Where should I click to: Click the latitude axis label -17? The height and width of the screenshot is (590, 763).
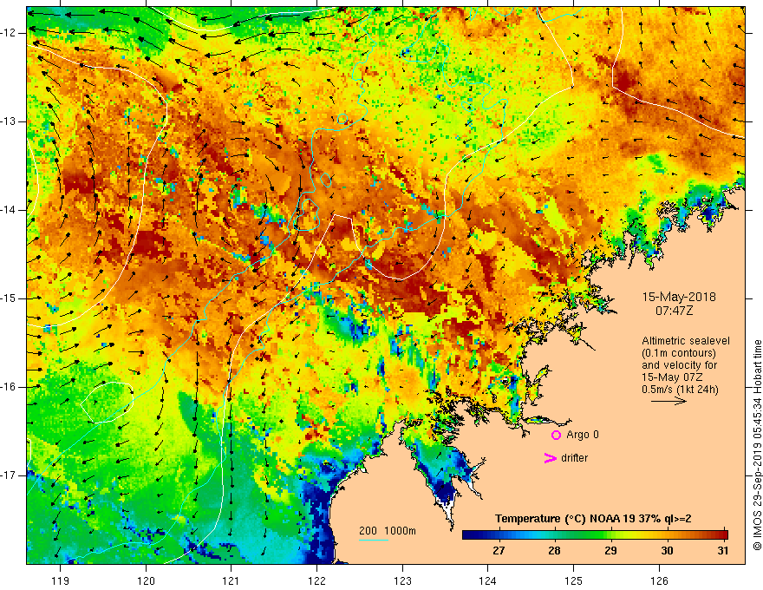[x=9, y=475]
